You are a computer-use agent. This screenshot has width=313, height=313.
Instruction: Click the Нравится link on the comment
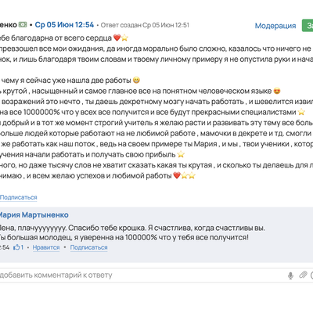click(x=46, y=247)
